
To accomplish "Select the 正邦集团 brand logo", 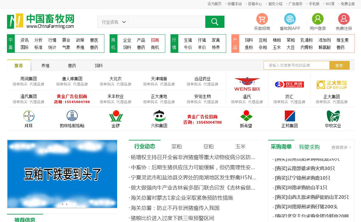I will coord(289,116).
